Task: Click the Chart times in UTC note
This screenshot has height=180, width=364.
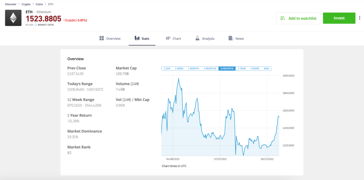Action: click(174, 166)
